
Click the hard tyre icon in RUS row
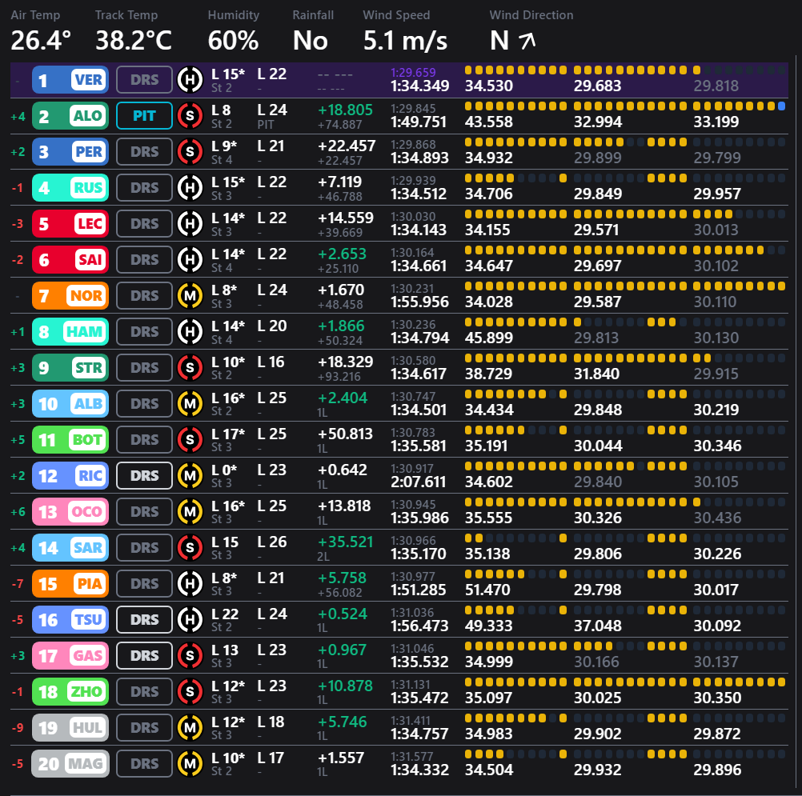coord(190,188)
